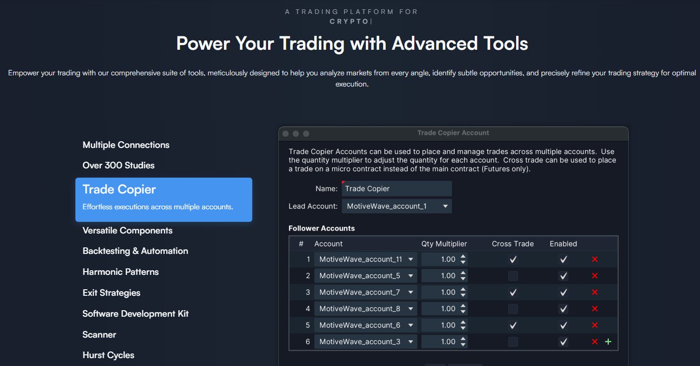Image resolution: width=700 pixels, height=366 pixels.
Task: Toggle Cross Trade on MotiveWave_account_6 row
Action: click(x=513, y=326)
